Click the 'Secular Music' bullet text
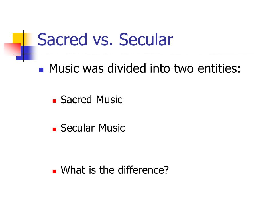Viewport: 275px width, 206px height. tap(93, 128)
